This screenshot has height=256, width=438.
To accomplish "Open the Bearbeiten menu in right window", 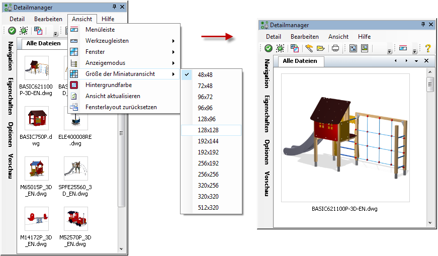I will 304,37.
